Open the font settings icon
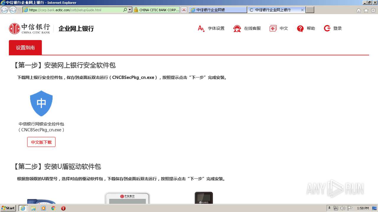378x212 pixels. [x=201, y=29]
